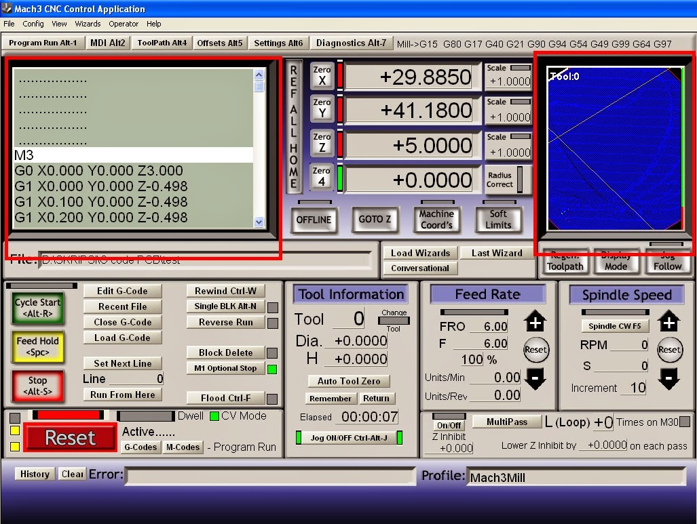Viewport: 697px width, 524px height.
Task: Toggle Radius Correct
Action: (508, 180)
